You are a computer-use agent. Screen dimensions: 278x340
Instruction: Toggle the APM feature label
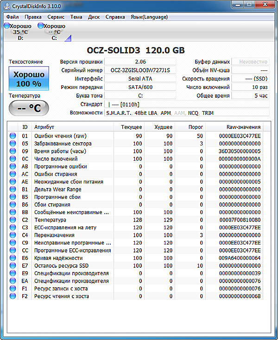166,113
